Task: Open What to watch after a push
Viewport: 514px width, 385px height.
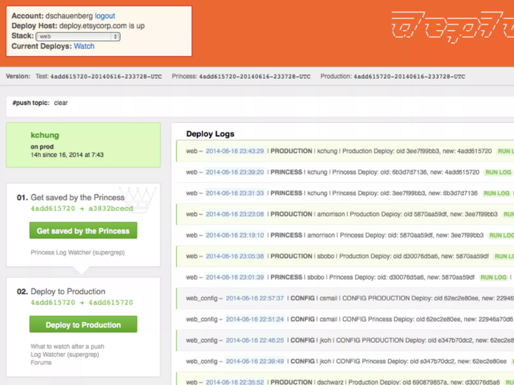Action: 67,346
